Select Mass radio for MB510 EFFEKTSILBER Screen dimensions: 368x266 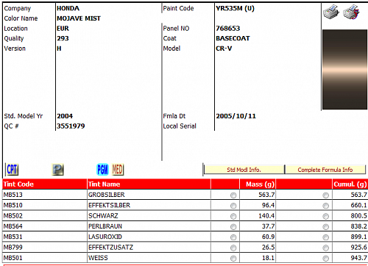tap(233, 206)
